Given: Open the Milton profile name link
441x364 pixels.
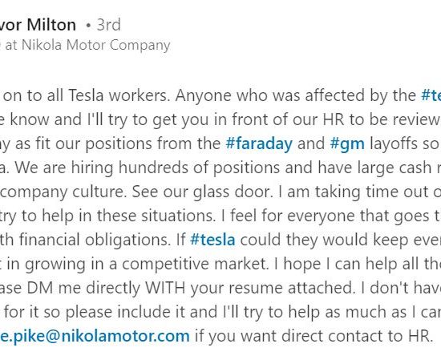Looking at the screenshot, I should coord(38,25).
